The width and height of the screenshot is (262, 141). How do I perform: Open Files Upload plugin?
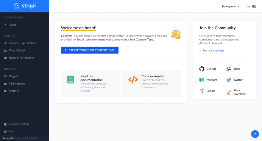17,50
